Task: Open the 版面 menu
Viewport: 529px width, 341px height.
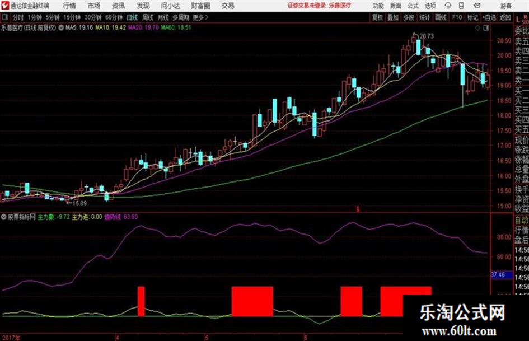Action: pos(396,6)
